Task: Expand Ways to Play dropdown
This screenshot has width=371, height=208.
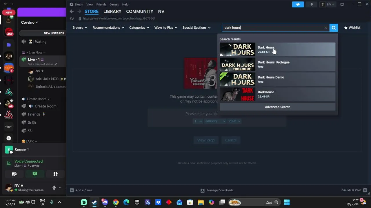Action: [x=166, y=28]
